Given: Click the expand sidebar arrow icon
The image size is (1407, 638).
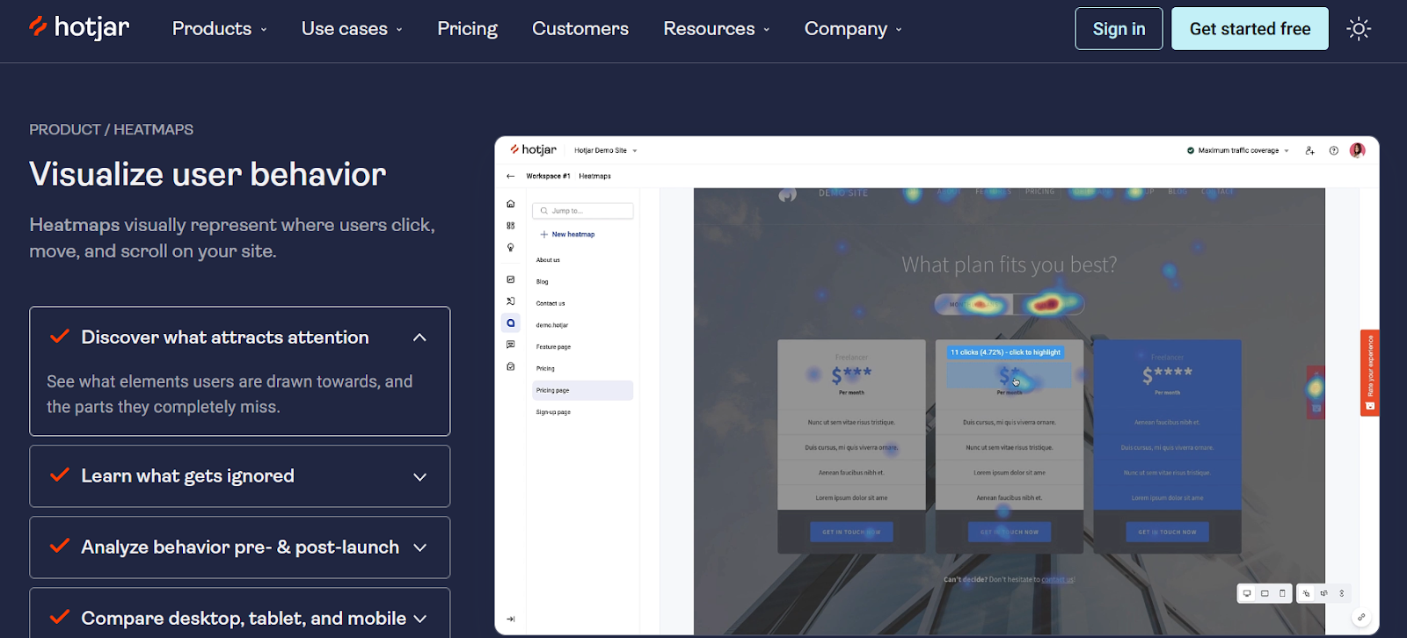Looking at the screenshot, I should [511, 619].
